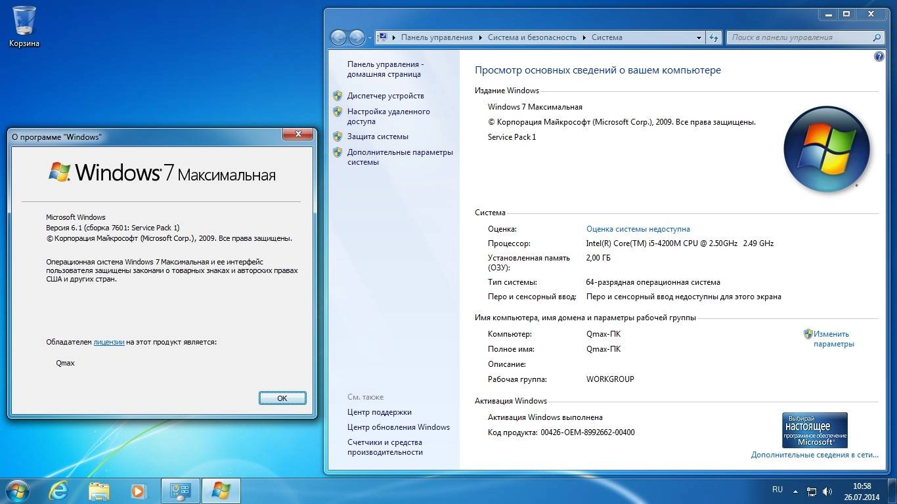This screenshot has height=504, width=897.
Task: Open the address bar history dropdown
Action: pyautogui.click(x=699, y=38)
